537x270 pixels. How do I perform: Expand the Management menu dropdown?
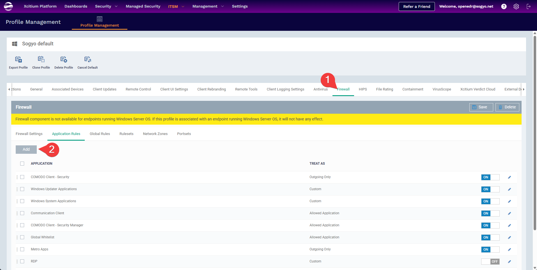(208, 6)
